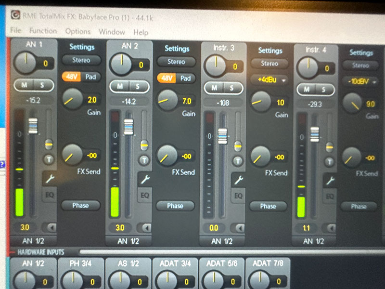Click the wrench tool icon on Instr. 3

coord(238,180)
